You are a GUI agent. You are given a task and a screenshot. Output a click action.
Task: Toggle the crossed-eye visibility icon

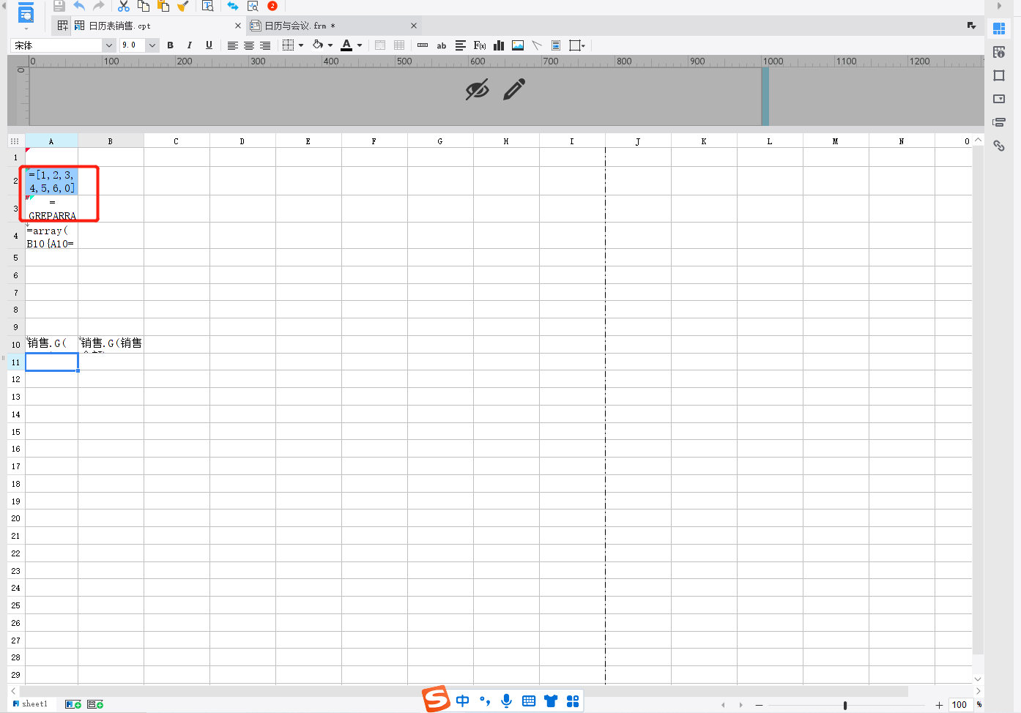478,90
